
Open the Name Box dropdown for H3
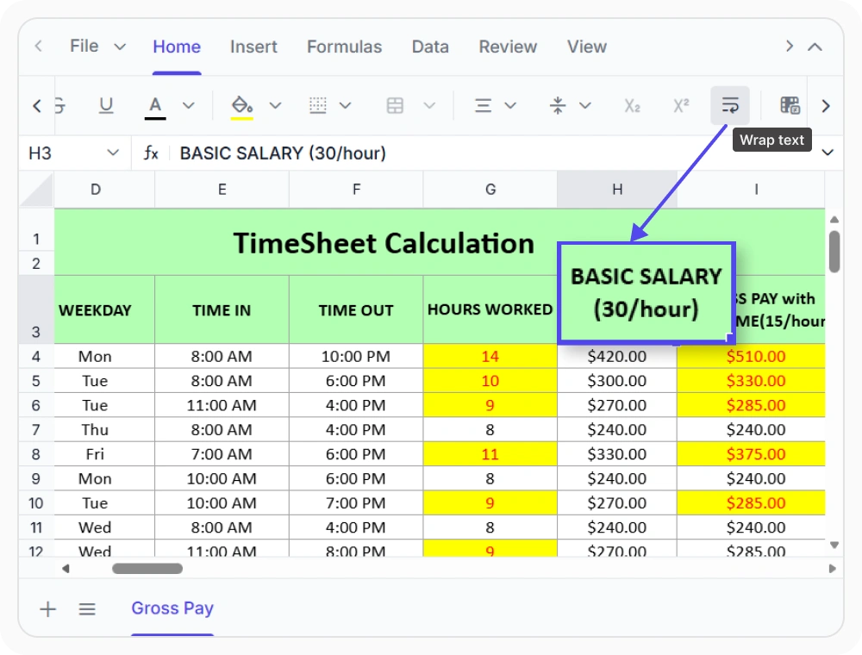point(113,153)
